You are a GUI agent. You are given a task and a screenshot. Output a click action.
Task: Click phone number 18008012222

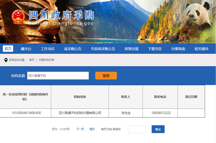click(x=161, y=113)
